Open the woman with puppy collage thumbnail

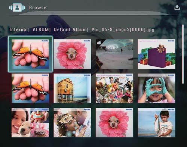[30, 123]
